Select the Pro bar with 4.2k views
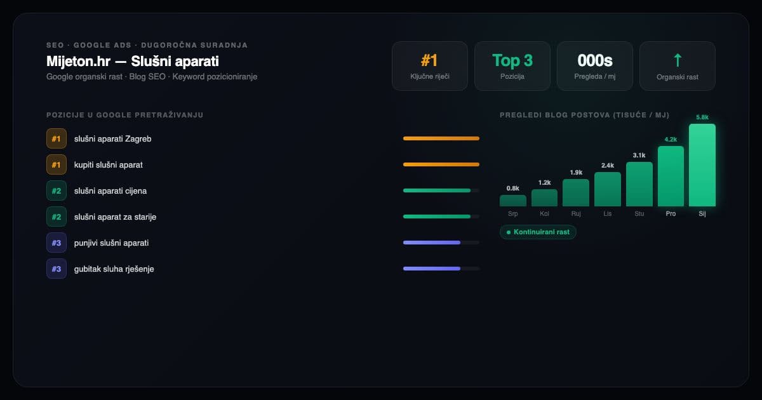This screenshot has width=762, height=400. [x=671, y=177]
